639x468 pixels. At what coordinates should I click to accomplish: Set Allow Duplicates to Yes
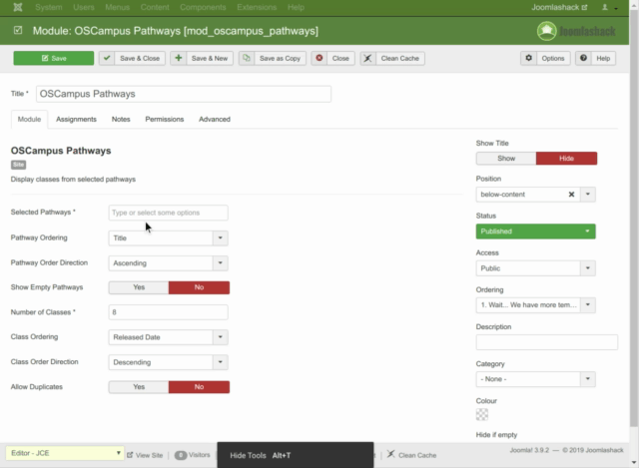tap(139, 387)
